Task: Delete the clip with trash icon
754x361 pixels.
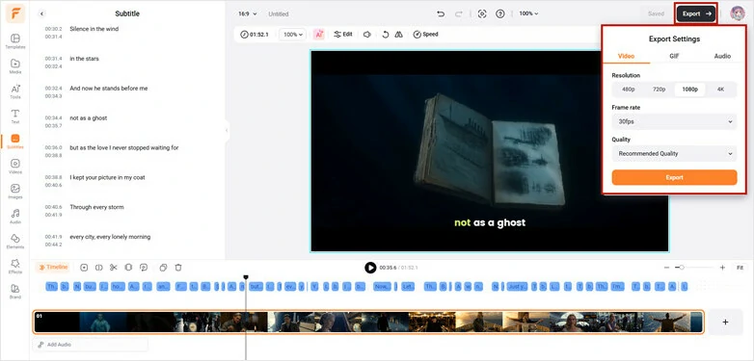Action: pyautogui.click(x=178, y=268)
